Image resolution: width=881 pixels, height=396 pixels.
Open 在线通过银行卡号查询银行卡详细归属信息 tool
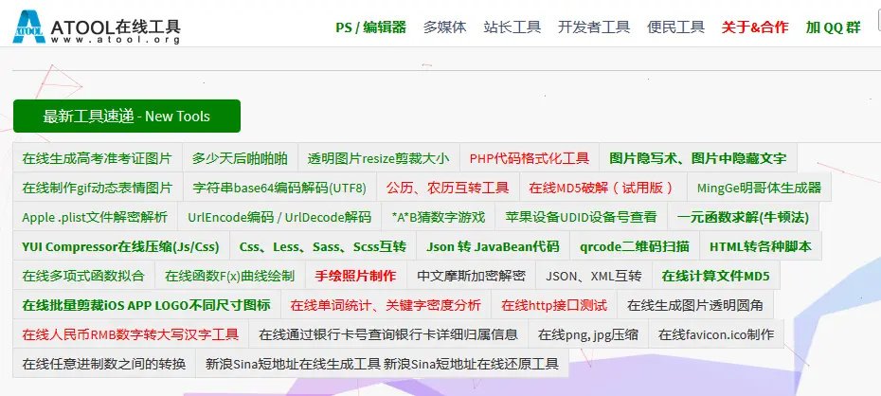tap(388, 334)
